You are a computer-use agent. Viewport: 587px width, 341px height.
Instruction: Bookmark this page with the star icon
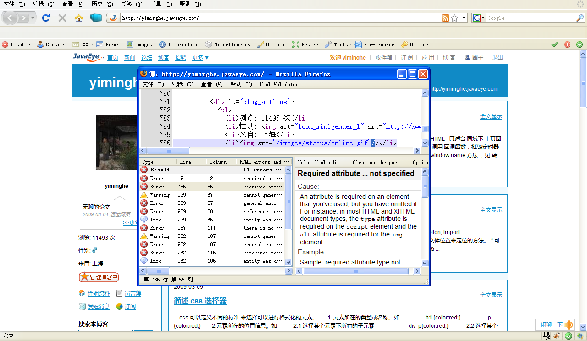point(454,18)
